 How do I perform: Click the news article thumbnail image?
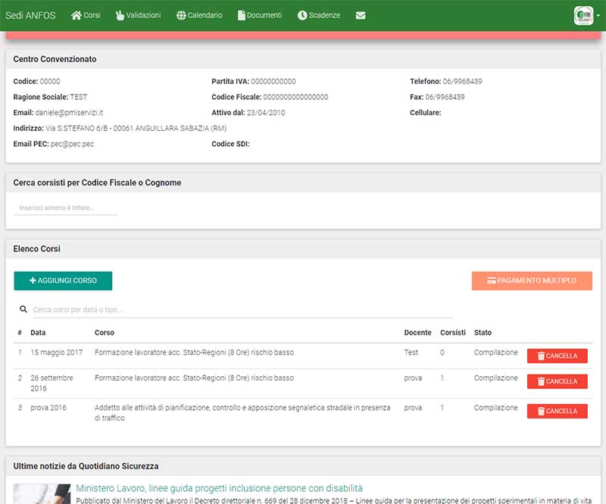(x=42, y=494)
